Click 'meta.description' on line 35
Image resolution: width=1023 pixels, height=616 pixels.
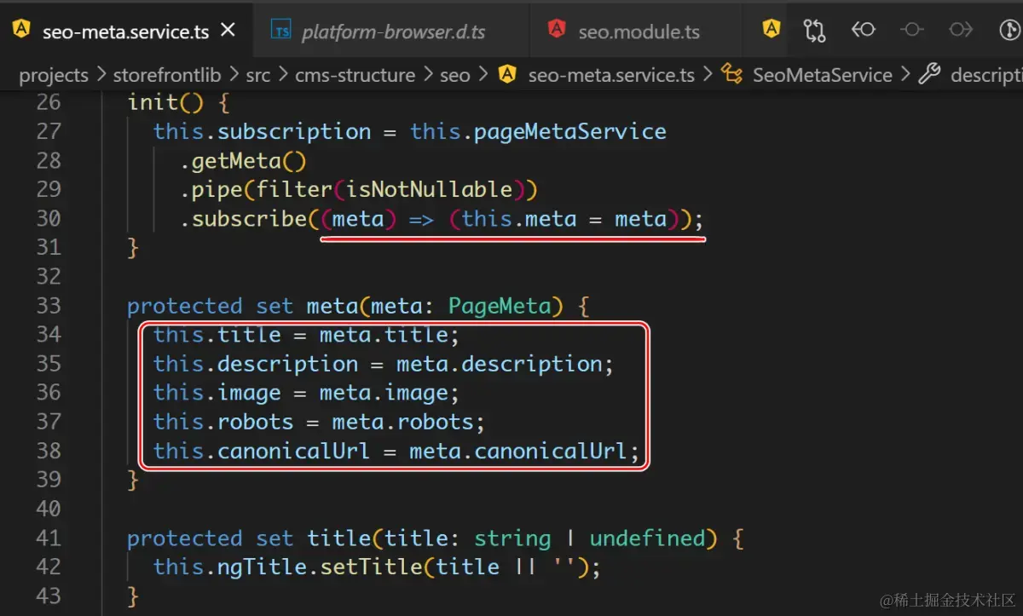pos(500,364)
